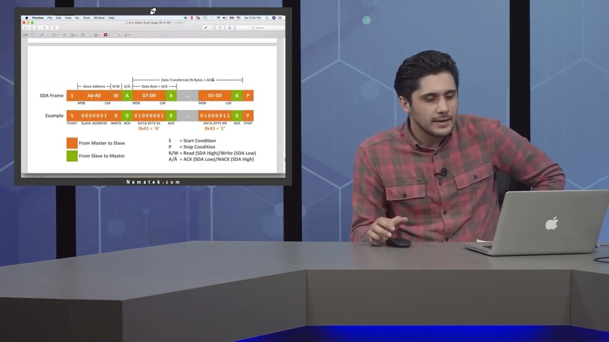Click the zoom in magnifier button
Viewport: 609px width, 342px height.
pos(44,28)
